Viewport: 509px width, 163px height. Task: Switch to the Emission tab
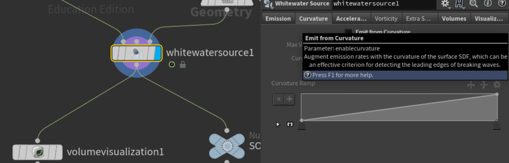pos(278,19)
